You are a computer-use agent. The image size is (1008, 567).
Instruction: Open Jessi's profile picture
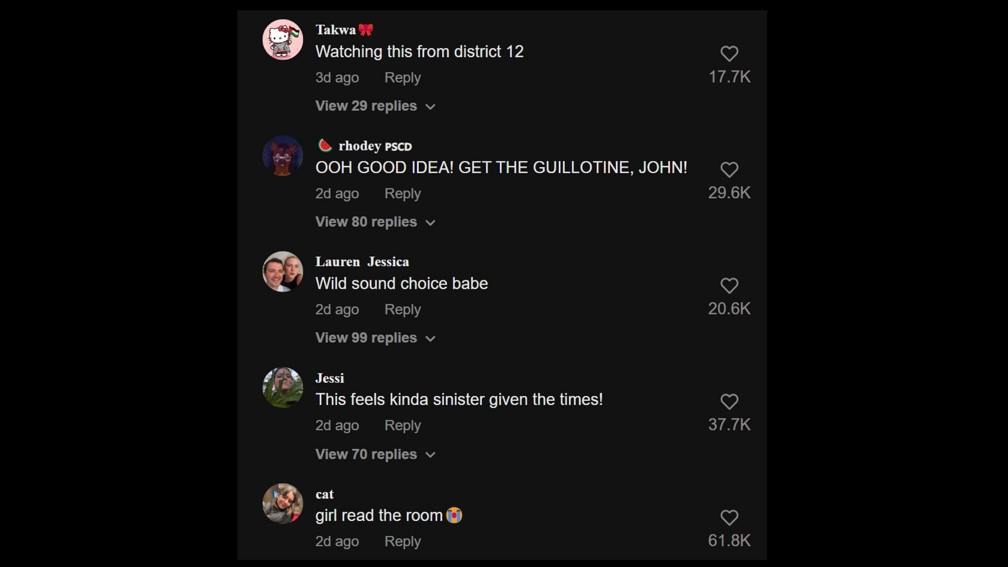click(x=282, y=387)
